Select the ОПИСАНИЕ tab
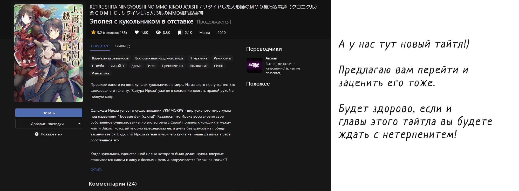This screenshot has height=191, width=519. [x=100, y=46]
